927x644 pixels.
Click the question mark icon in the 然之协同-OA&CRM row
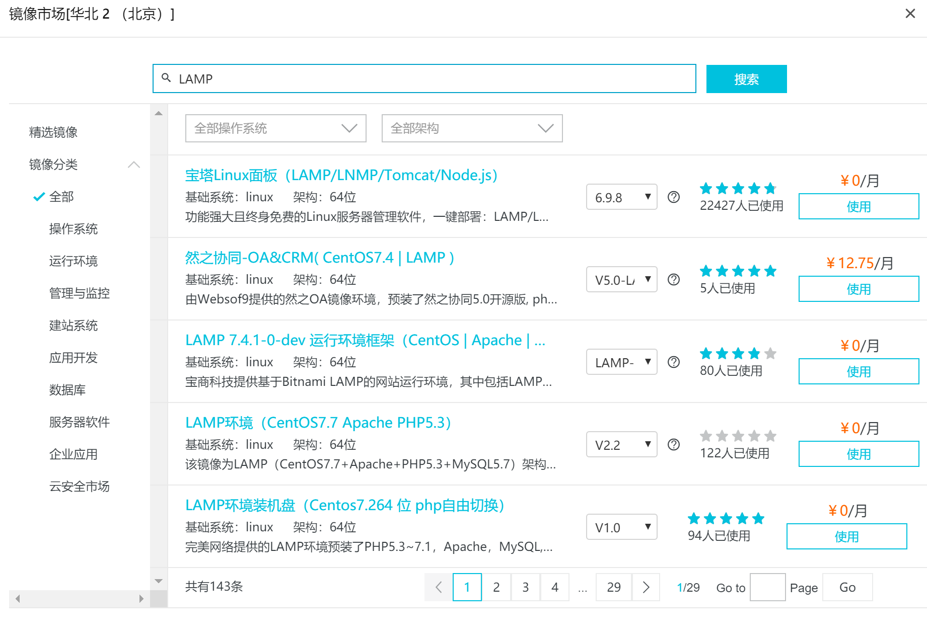pyautogui.click(x=673, y=280)
